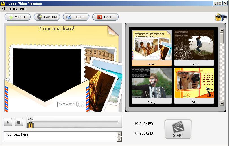Choose the Retro template thumbnail
This screenshot has width=229, height=146.
(194, 86)
